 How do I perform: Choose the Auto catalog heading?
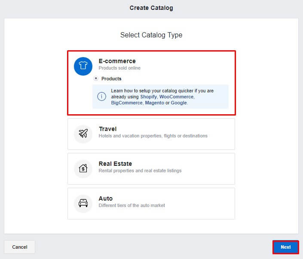point(105,198)
